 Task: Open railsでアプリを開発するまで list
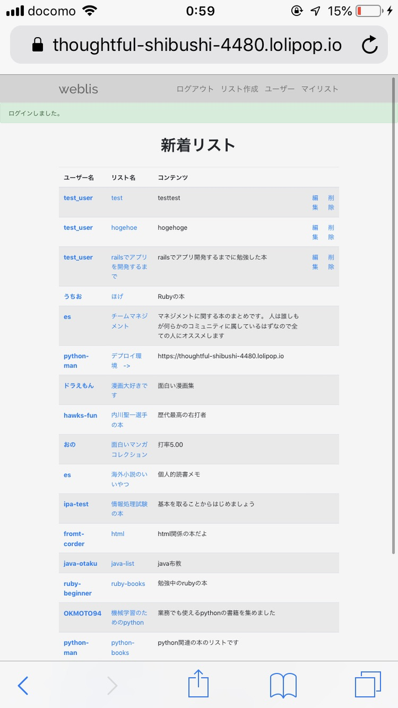tap(129, 267)
